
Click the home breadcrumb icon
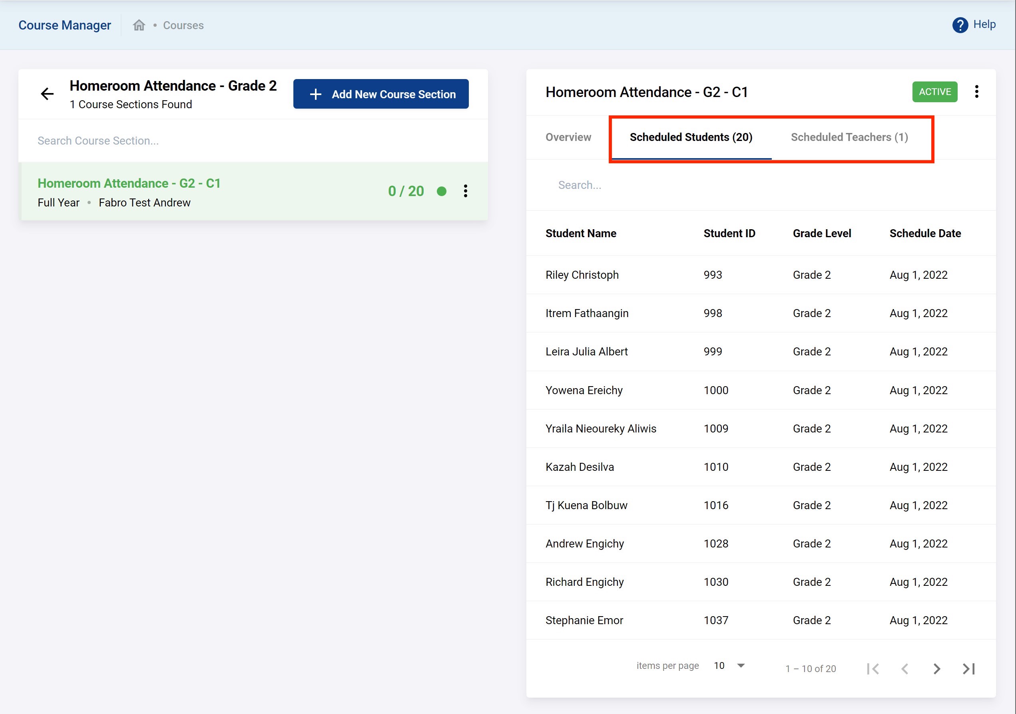tap(139, 25)
